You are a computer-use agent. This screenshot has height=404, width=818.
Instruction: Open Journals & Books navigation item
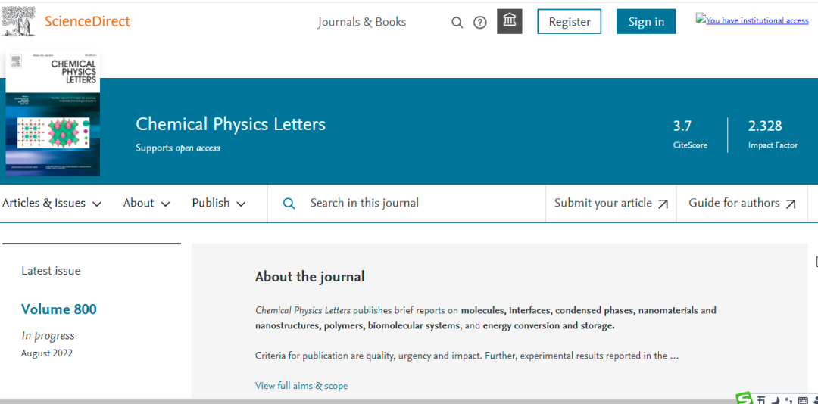tap(362, 22)
